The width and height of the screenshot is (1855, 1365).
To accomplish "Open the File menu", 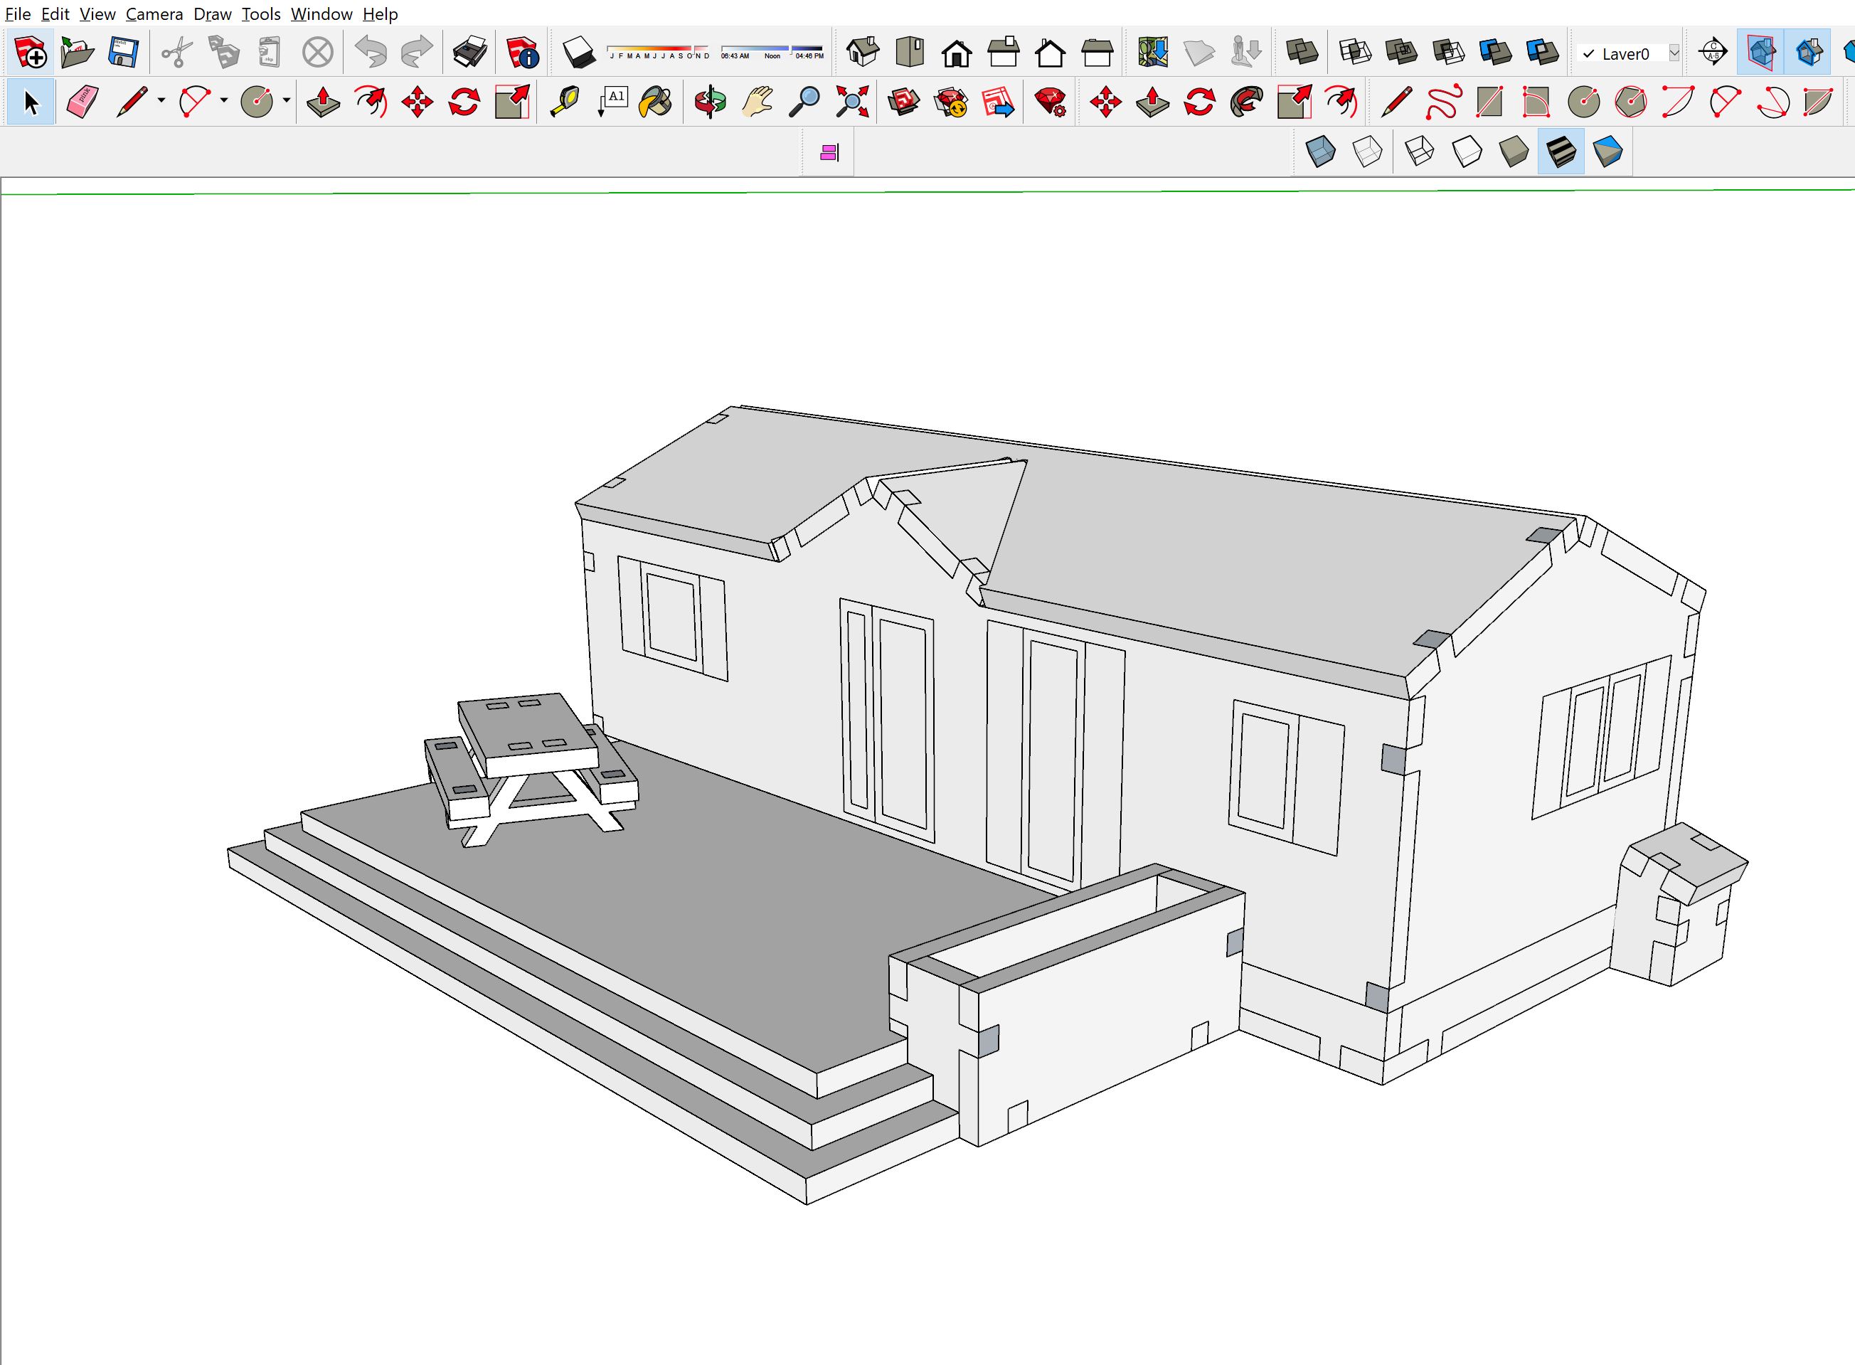I will coord(17,14).
